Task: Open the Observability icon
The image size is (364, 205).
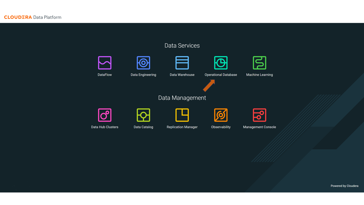Action: (221, 115)
